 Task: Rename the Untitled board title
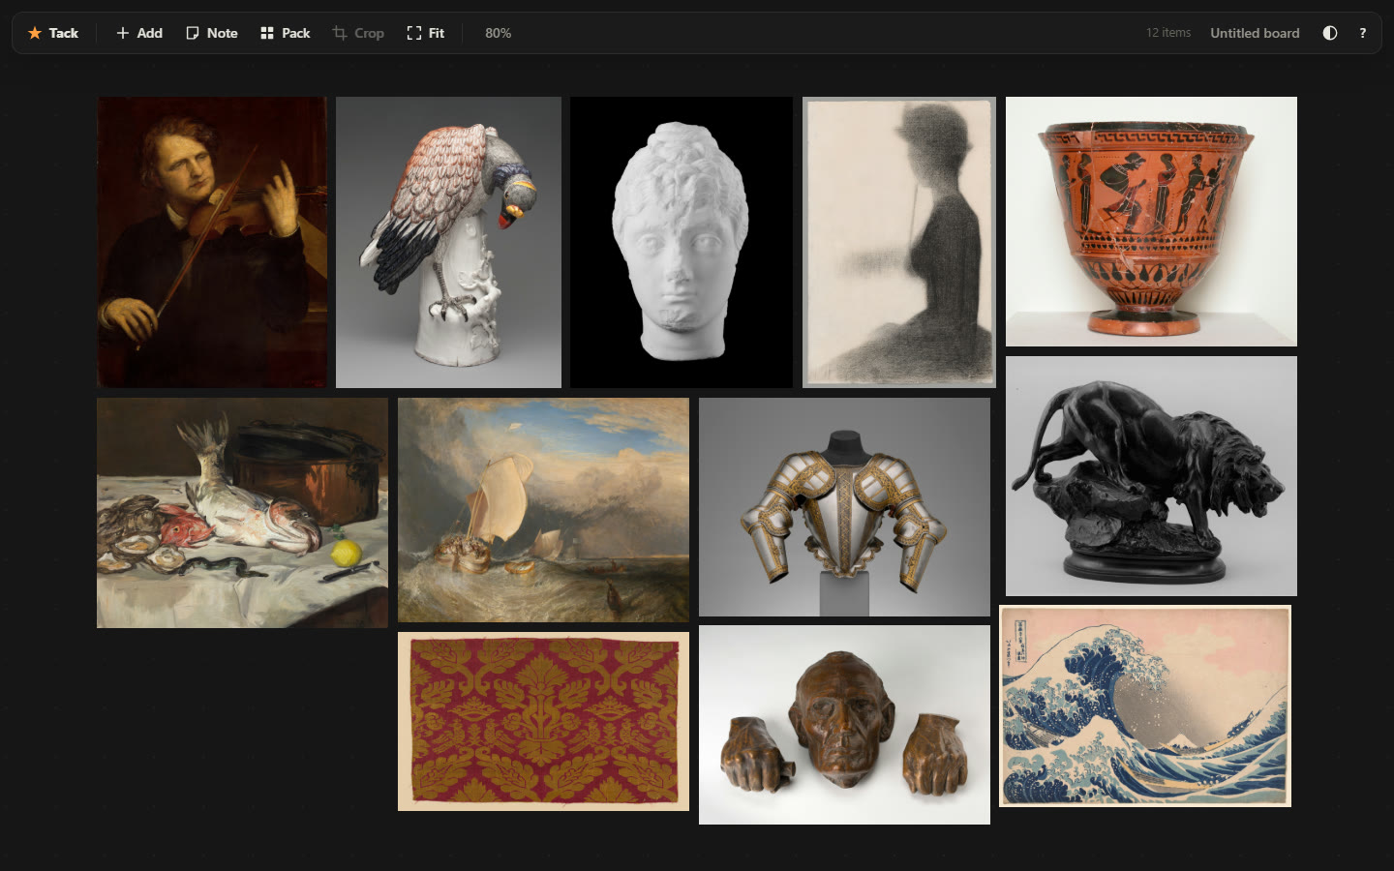pyautogui.click(x=1255, y=33)
